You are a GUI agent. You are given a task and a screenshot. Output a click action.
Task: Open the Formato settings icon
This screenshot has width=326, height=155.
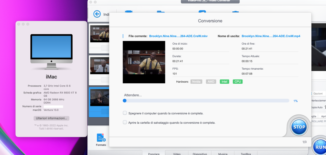(101, 138)
